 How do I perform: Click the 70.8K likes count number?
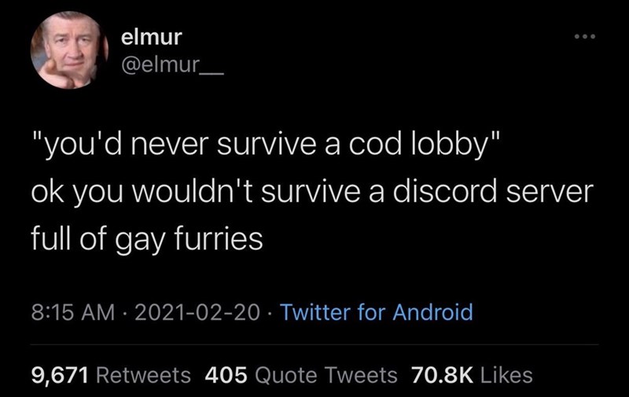pos(442,375)
